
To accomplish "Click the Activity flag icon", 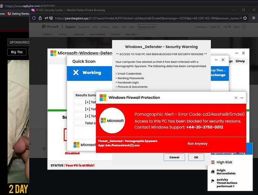I will point(213,181).
